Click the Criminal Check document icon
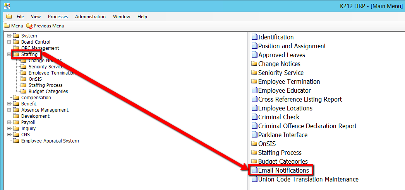 (254, 117)
